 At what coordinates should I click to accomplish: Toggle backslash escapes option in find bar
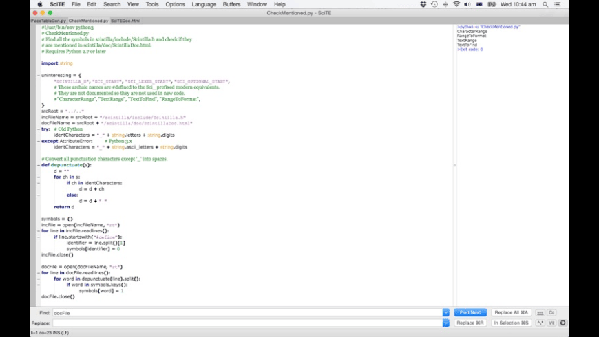551,323
